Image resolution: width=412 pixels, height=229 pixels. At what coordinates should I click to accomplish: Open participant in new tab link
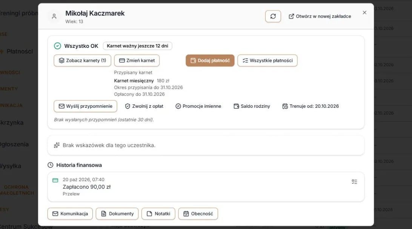click(320, 16)
